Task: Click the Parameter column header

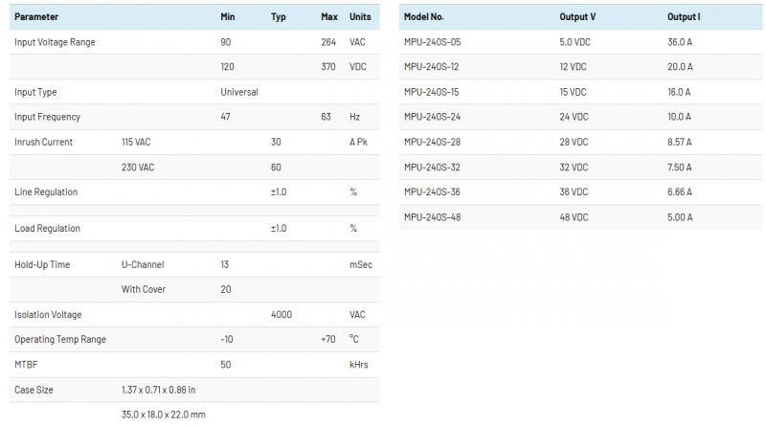Action: click(35, 17)
